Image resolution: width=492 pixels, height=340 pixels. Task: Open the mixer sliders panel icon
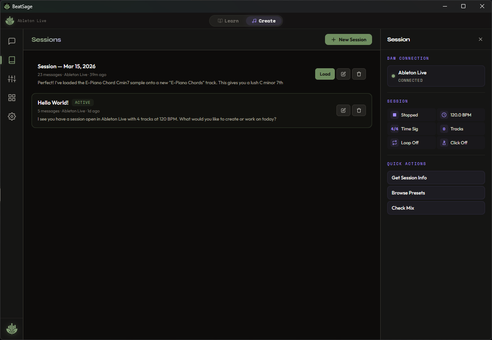[x=11, y=79]
